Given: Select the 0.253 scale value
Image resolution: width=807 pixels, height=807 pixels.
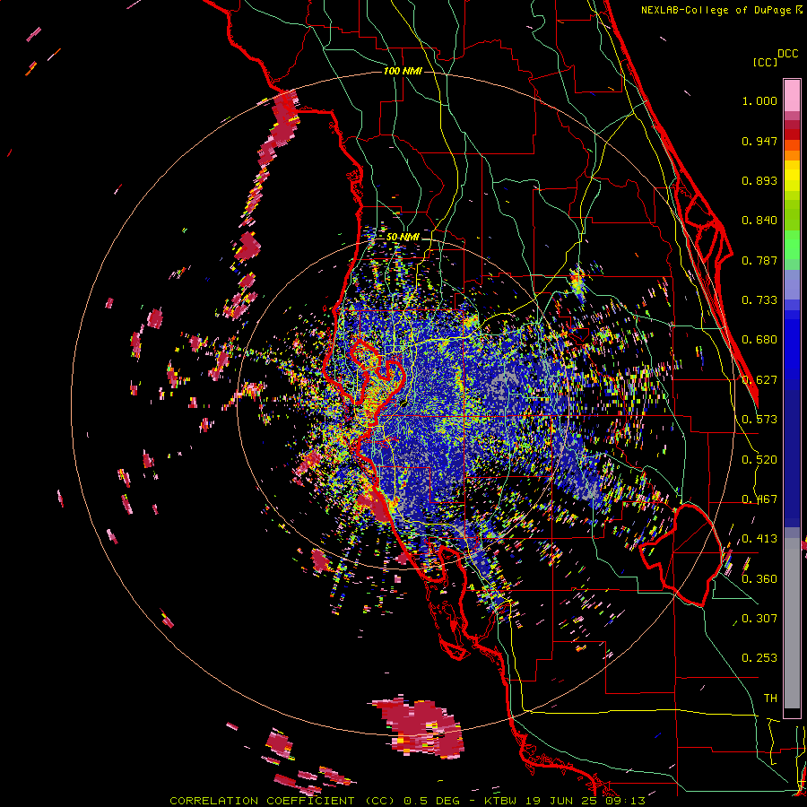Looking at the screenshot, I should (759, 658).
